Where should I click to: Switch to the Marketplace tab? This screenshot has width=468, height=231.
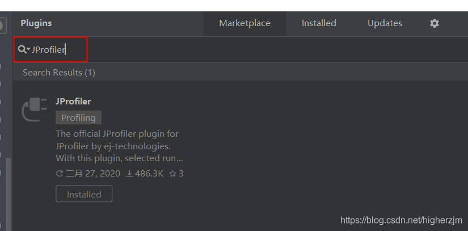[x=244, y=23]
